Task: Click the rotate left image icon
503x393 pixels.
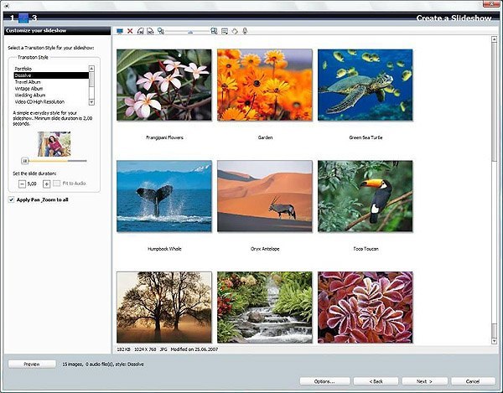Action: pos(140,31)
